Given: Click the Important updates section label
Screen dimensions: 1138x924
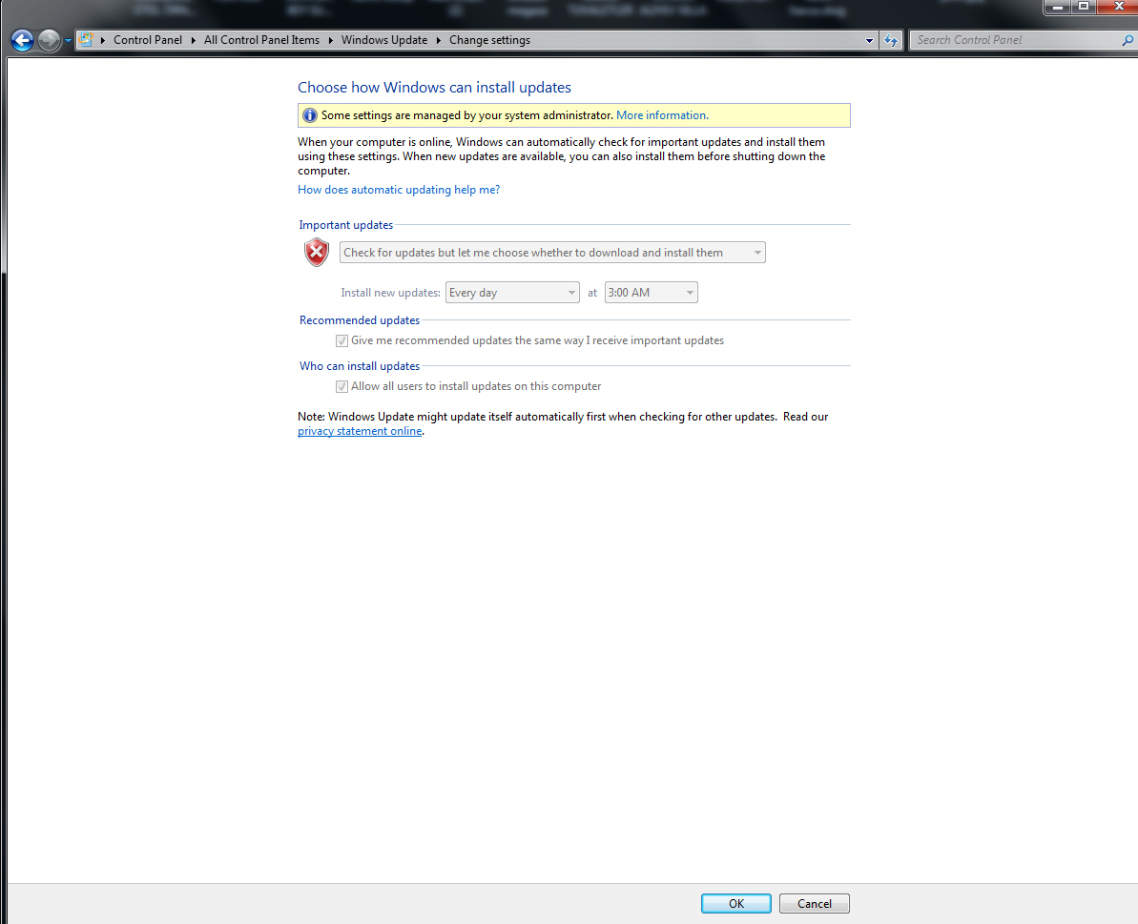Looking at the screenshot, I should (x=345, y=225).
